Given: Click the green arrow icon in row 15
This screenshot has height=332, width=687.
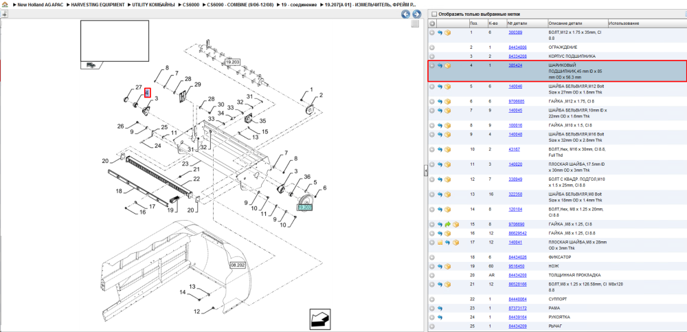Looking at the screenshot, I should (x=448, y=224).
